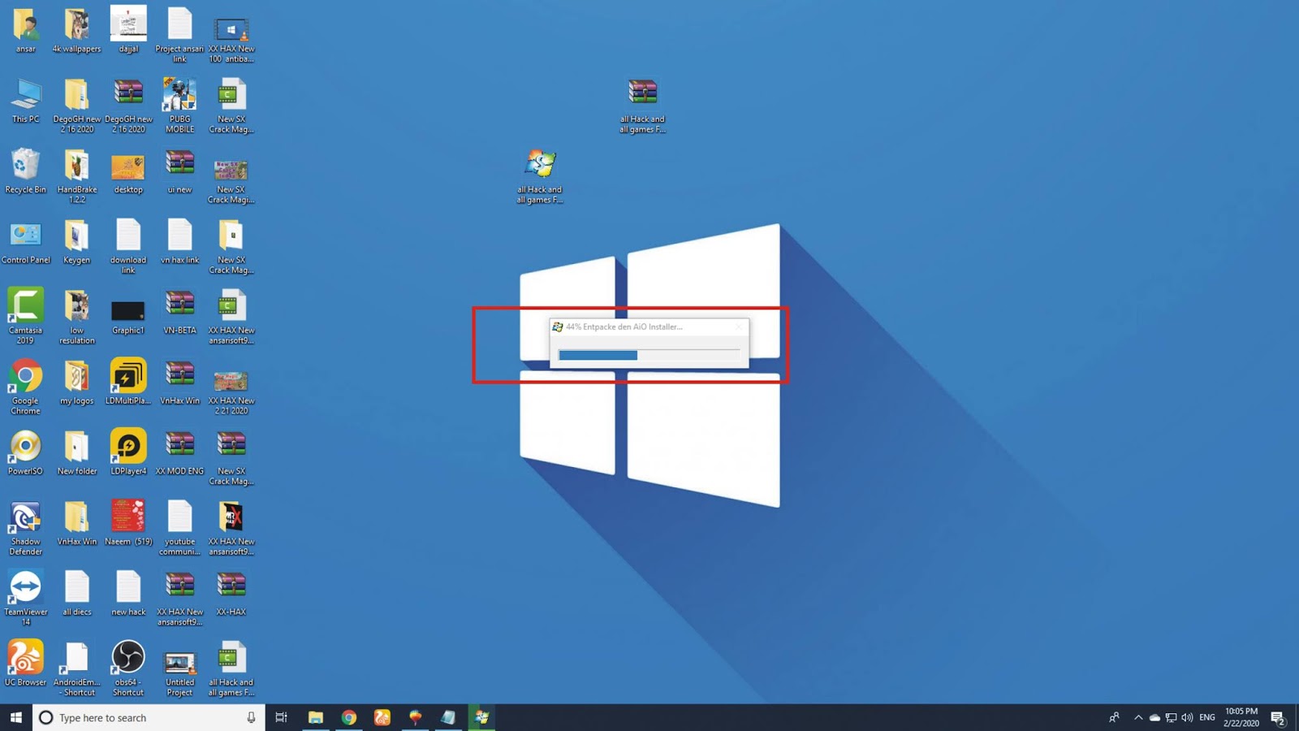Viewport: 1299px width, 731px height.
Task: Open the Windows Start menu
Action: click(16, 717)
